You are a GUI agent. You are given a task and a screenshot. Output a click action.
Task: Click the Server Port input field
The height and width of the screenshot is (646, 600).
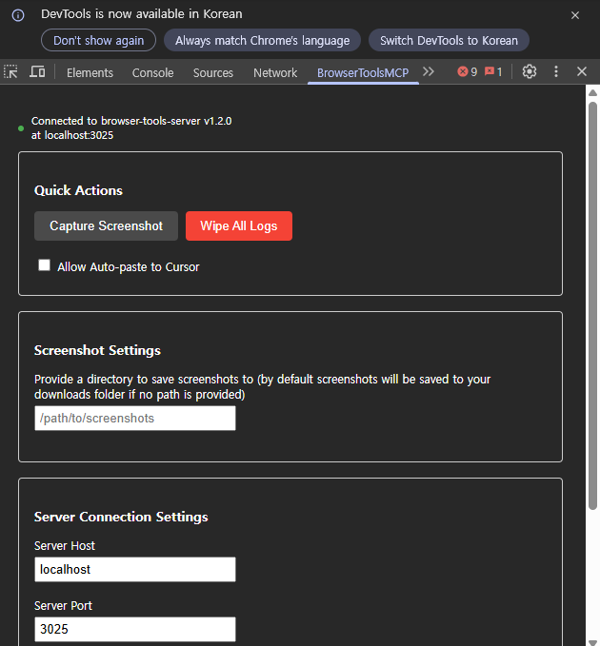[135, 629]
